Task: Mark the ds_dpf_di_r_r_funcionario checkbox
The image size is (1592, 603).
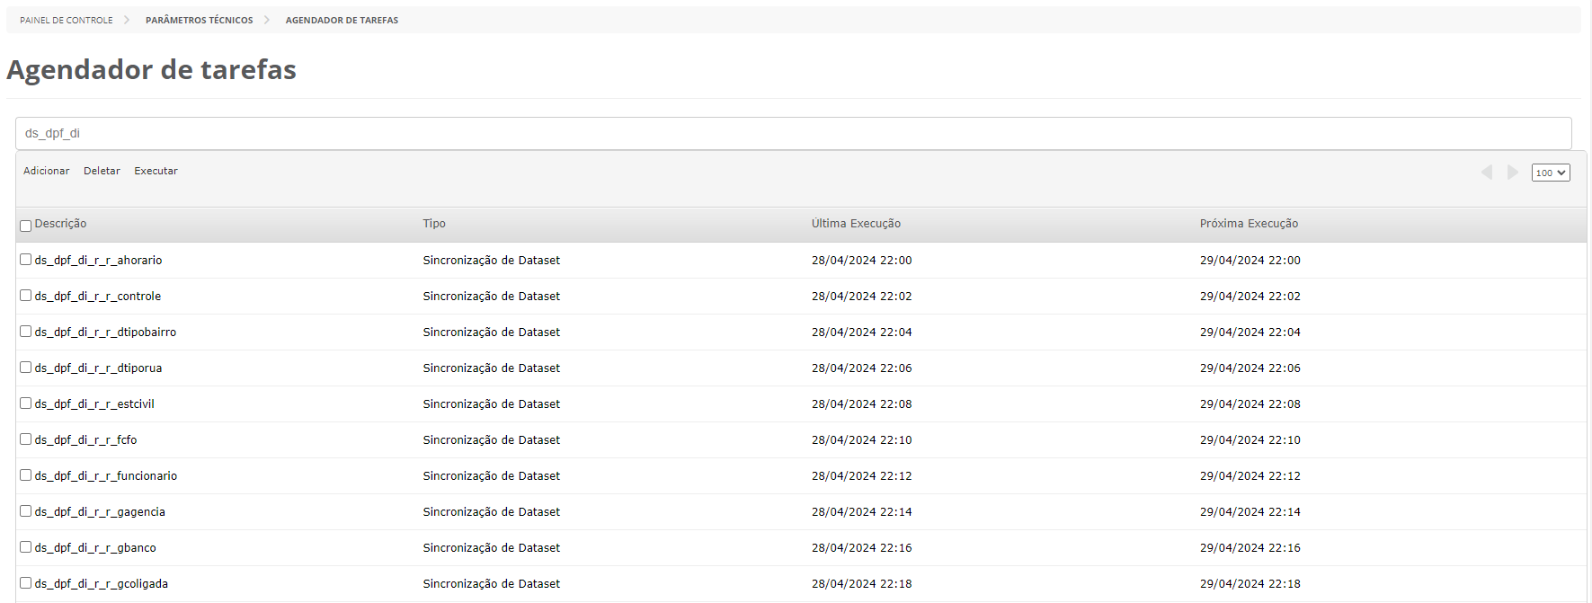Action: click(26, 475)
